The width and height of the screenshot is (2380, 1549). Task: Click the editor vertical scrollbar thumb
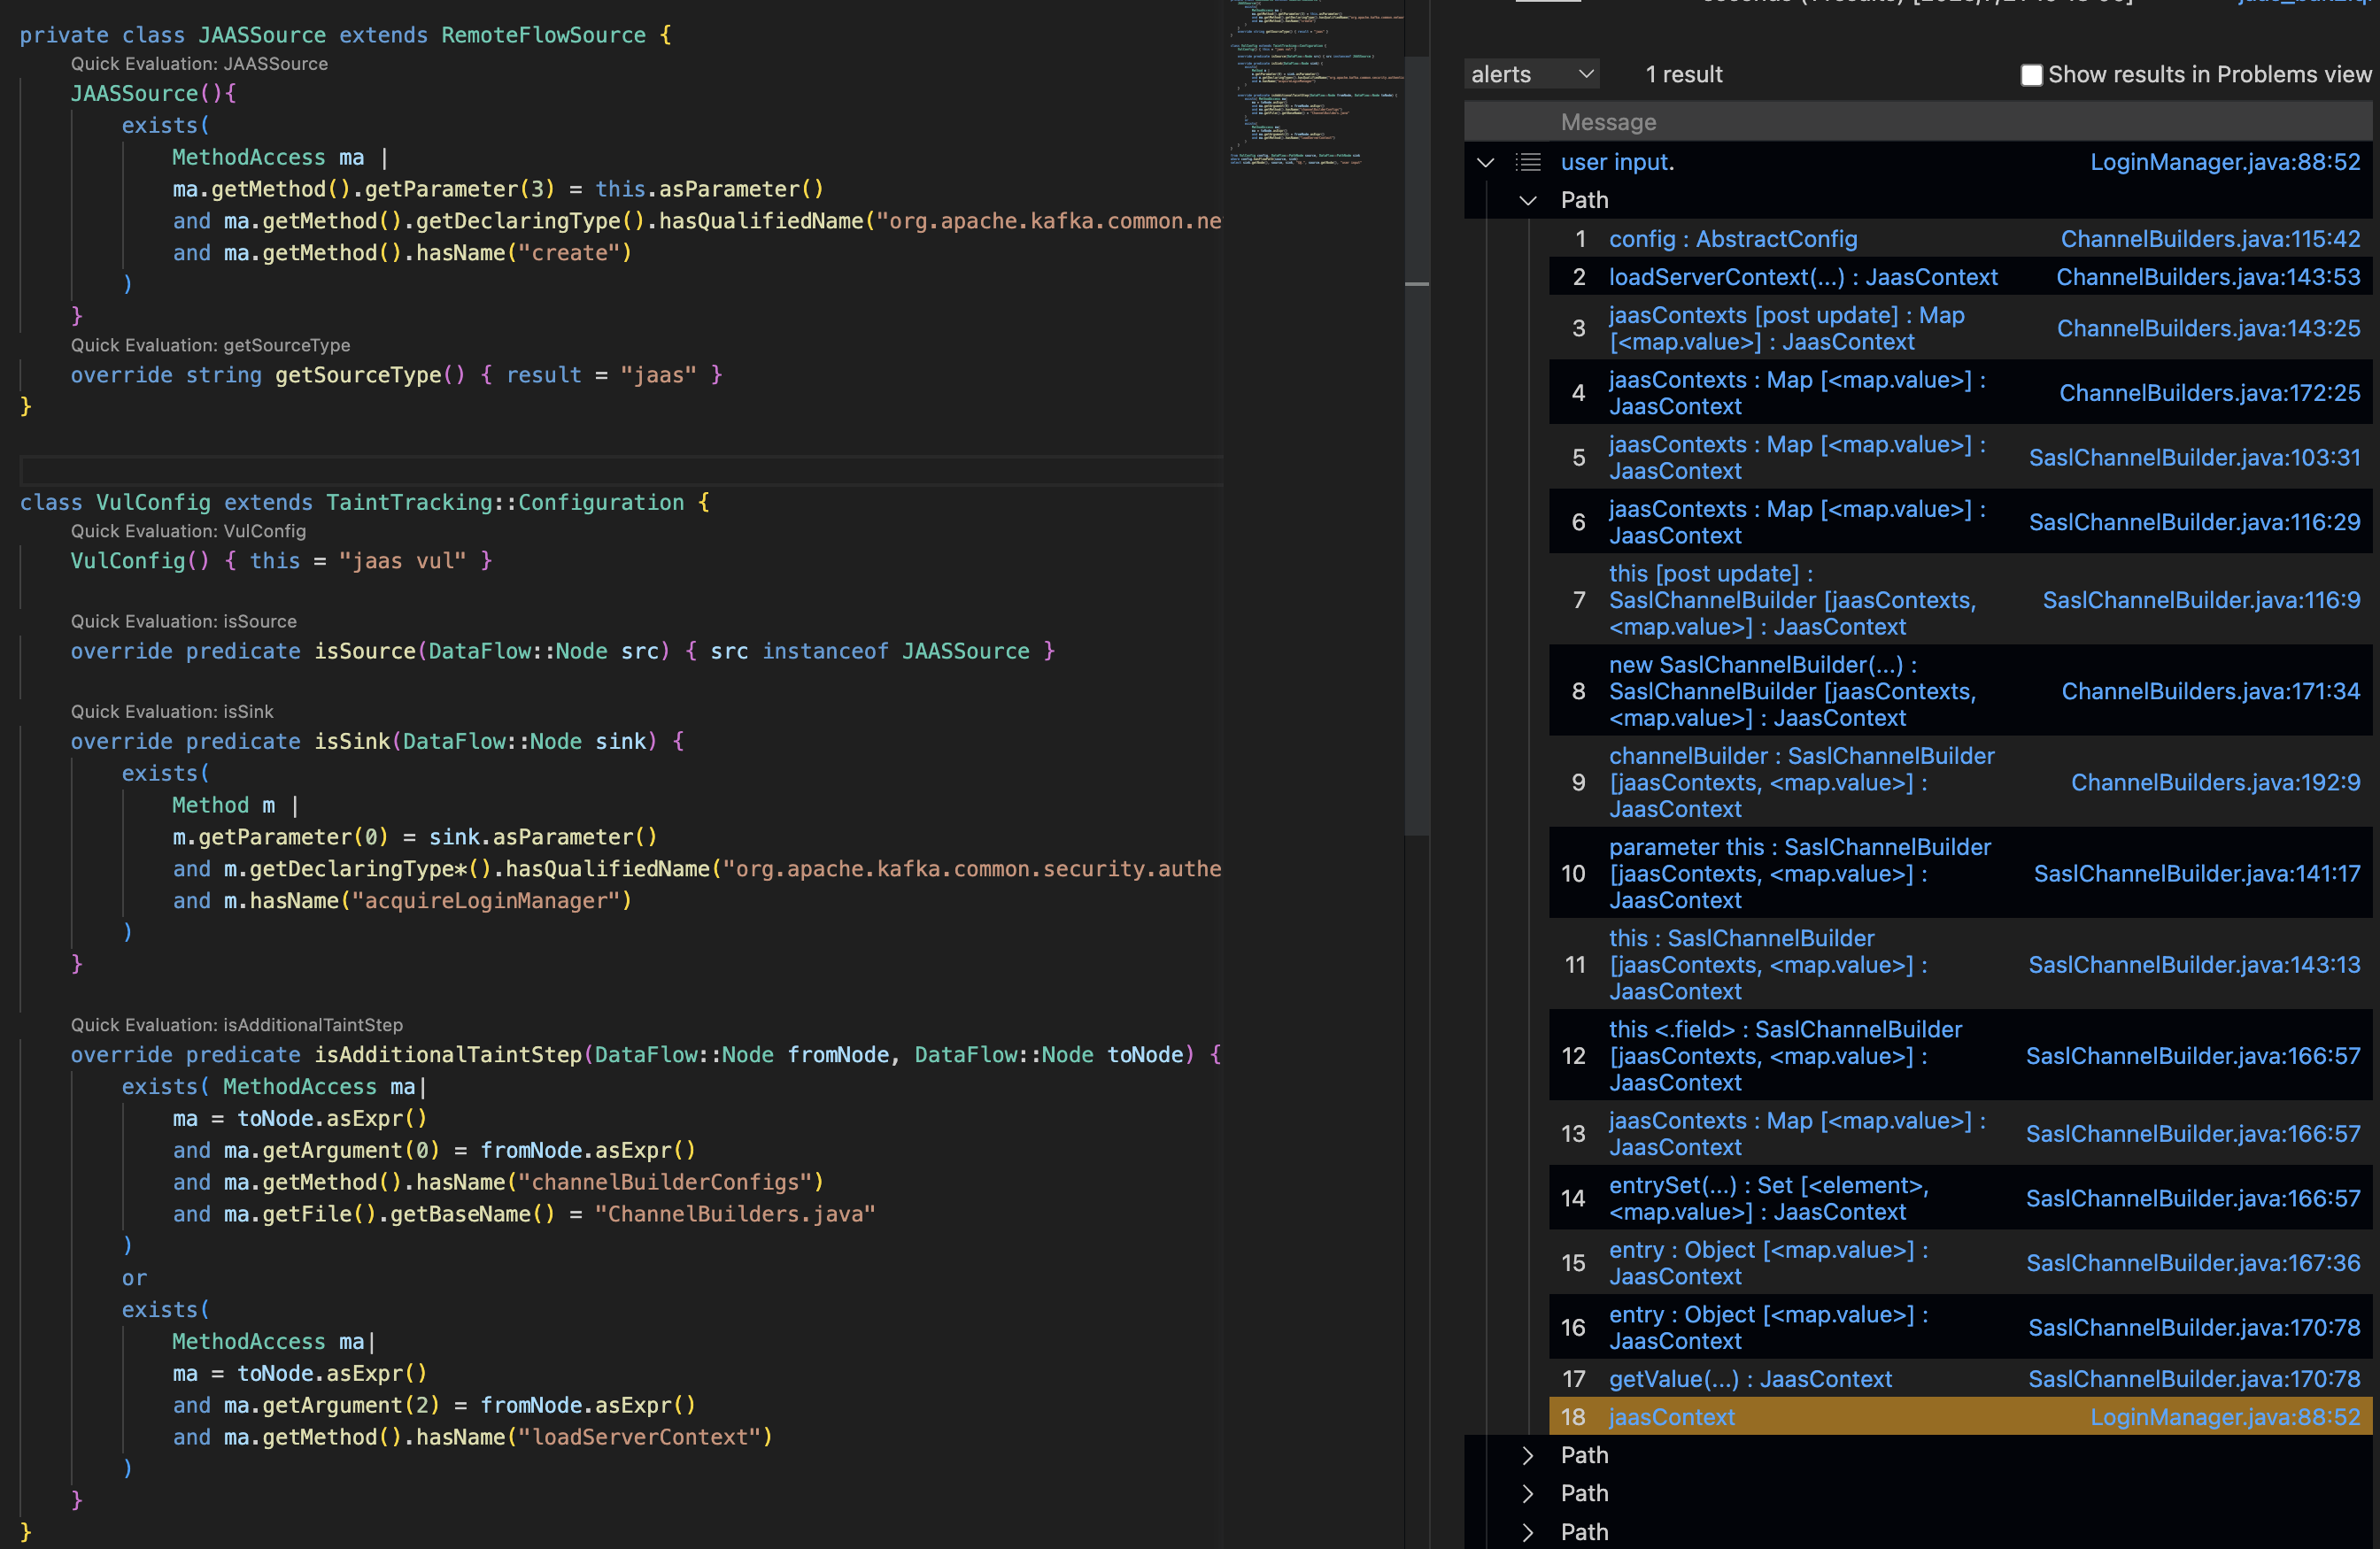point(1416,445)
